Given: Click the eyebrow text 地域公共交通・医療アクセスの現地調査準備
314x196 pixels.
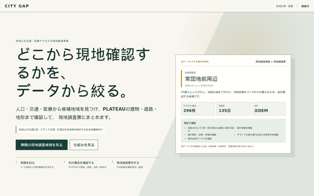Looking at the screenshot, I should [42, 41].
